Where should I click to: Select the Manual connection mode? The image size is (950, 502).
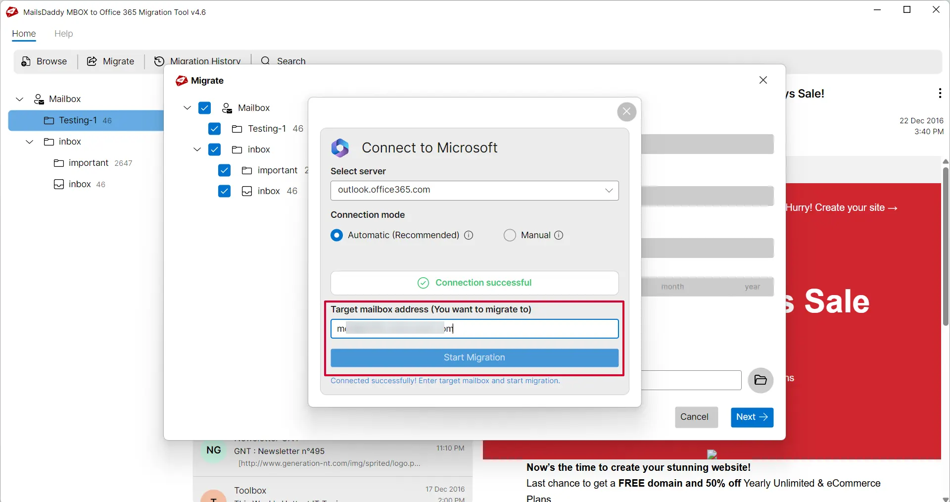(x=510, y=235)
